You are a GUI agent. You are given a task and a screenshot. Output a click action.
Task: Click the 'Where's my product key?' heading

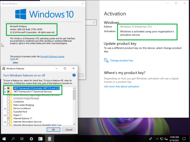pyautogui.click(x=125, y=73)
